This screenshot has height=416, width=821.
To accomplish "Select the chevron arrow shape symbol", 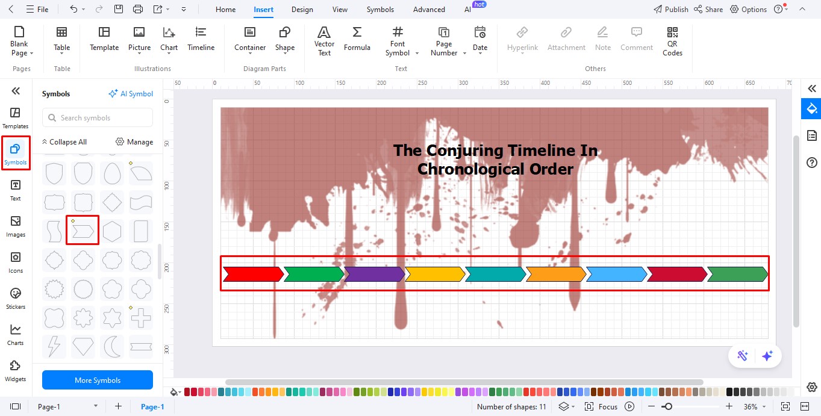I will point(83,231).
